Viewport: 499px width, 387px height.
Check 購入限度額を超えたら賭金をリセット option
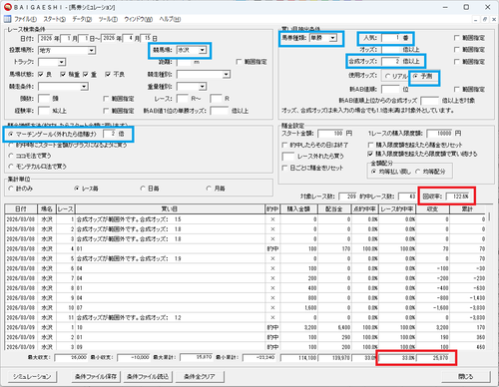370,145
